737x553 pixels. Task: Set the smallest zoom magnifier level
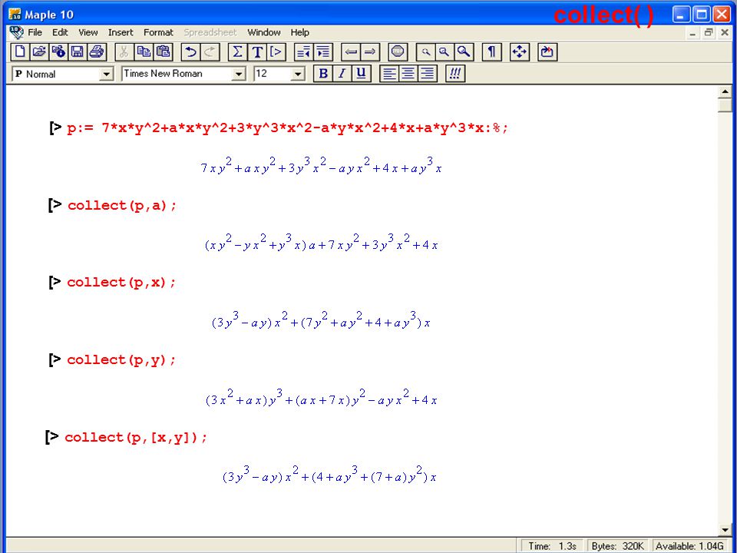click(x=425, y=51)
